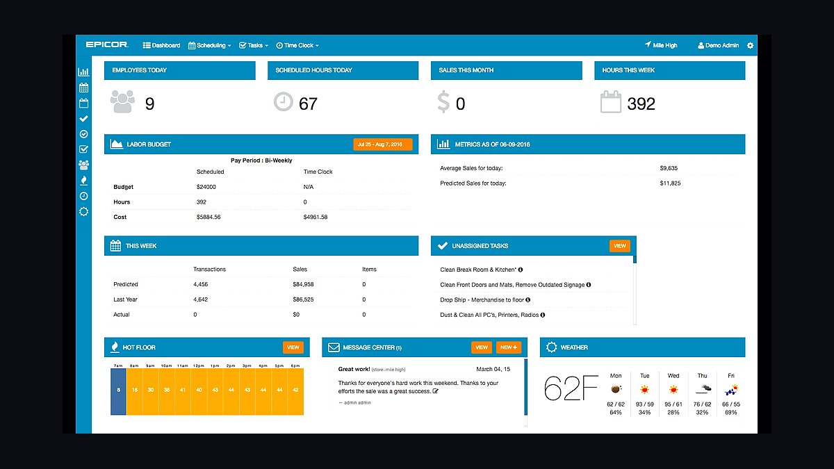Viewport: 834px width, 469px height.
Task: Click the Monday weather forecast icon
Action: click(616, 389)
